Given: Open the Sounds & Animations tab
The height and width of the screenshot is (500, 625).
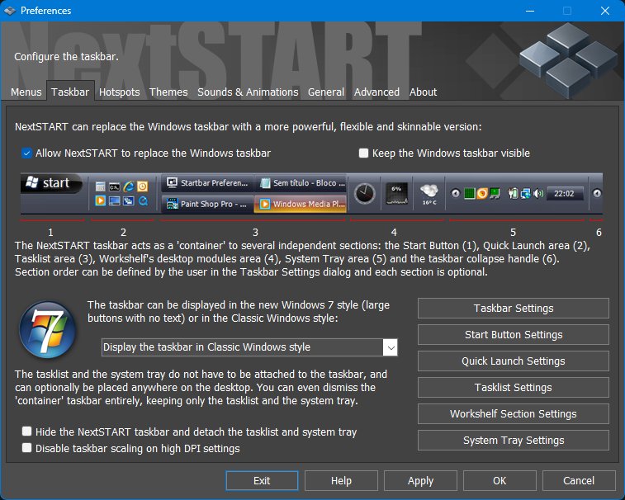Looking at the screenshot, I should coord(248,92).
